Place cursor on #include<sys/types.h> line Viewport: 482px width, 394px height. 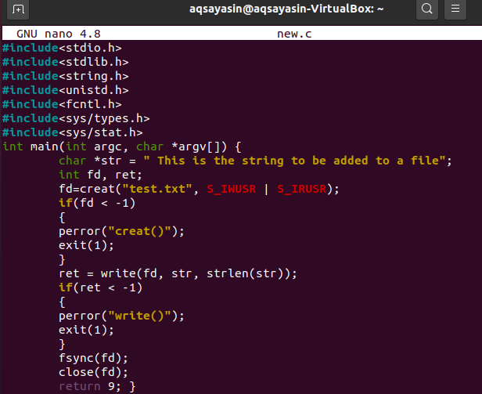pyautogui.click(x=76, y=118)
